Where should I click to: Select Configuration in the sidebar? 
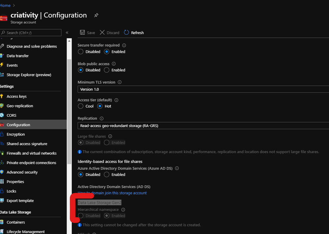[x=33, y=125]
